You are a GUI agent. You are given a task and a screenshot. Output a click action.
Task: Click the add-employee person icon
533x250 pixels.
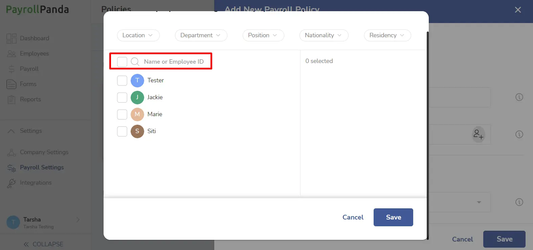tap(478, 134)
